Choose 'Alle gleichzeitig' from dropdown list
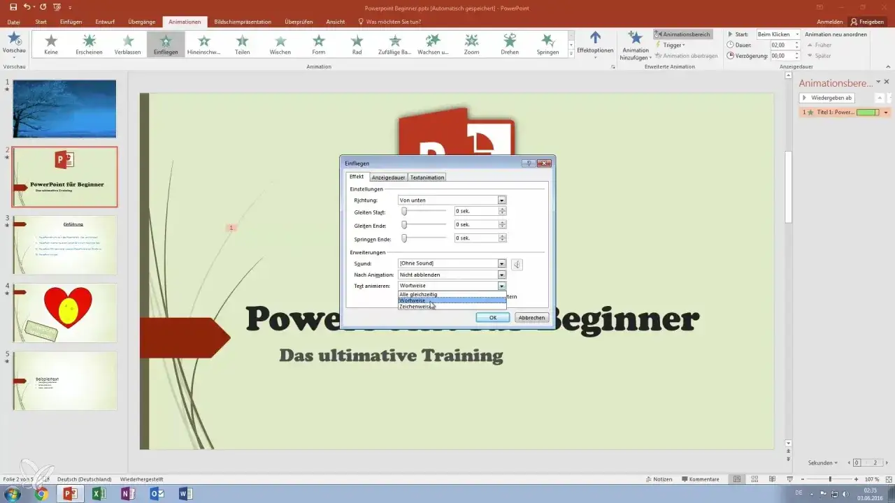 [452, 294]
